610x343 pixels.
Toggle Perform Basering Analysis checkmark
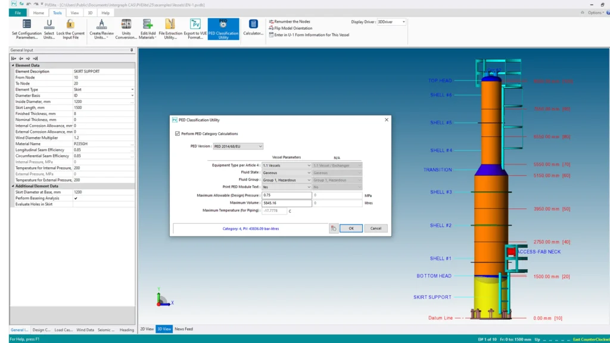(x=76, y=198)
